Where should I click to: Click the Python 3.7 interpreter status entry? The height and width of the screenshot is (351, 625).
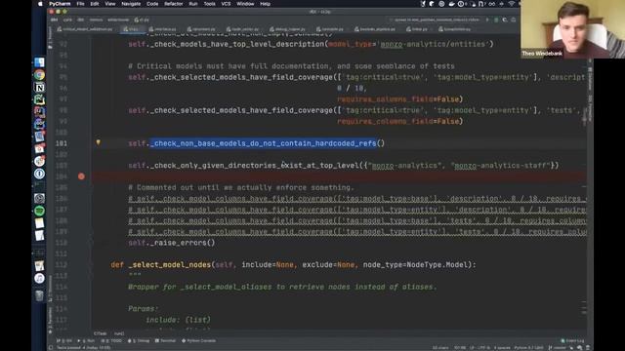529,348
